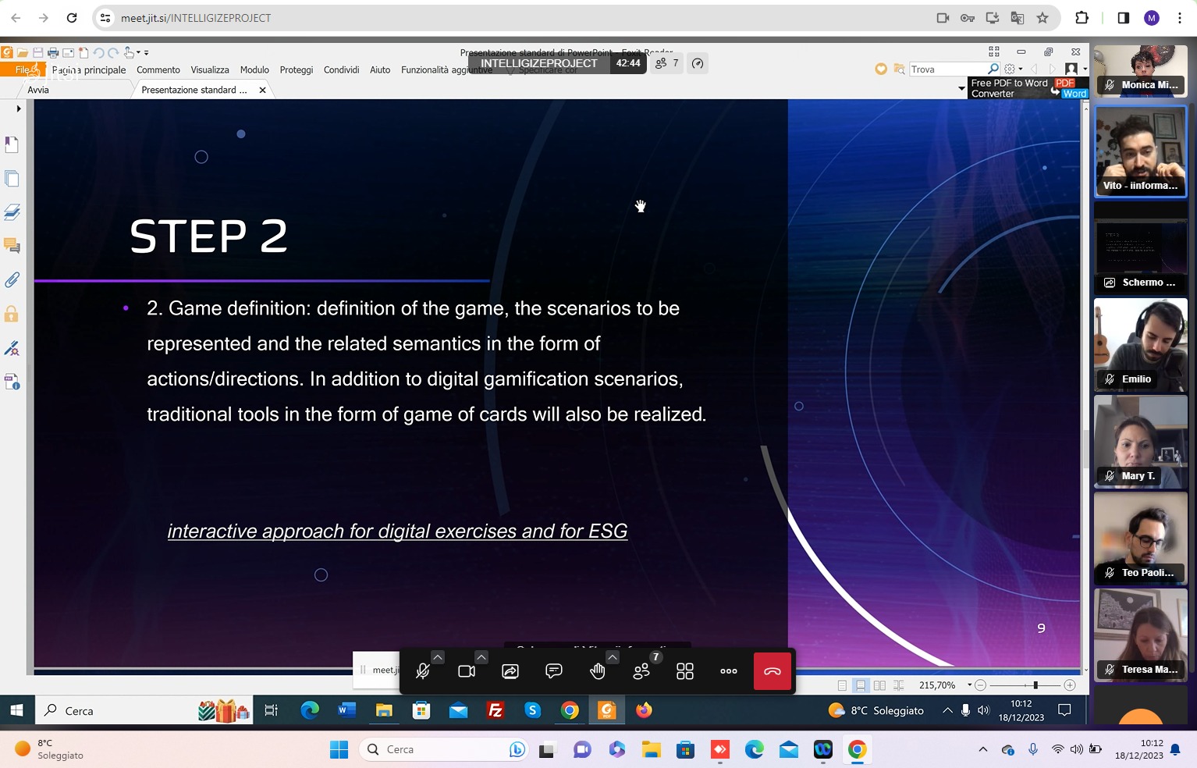Select Monica's video thumbnail
Screen dimensions: 1197x768
pos(1140,71)
